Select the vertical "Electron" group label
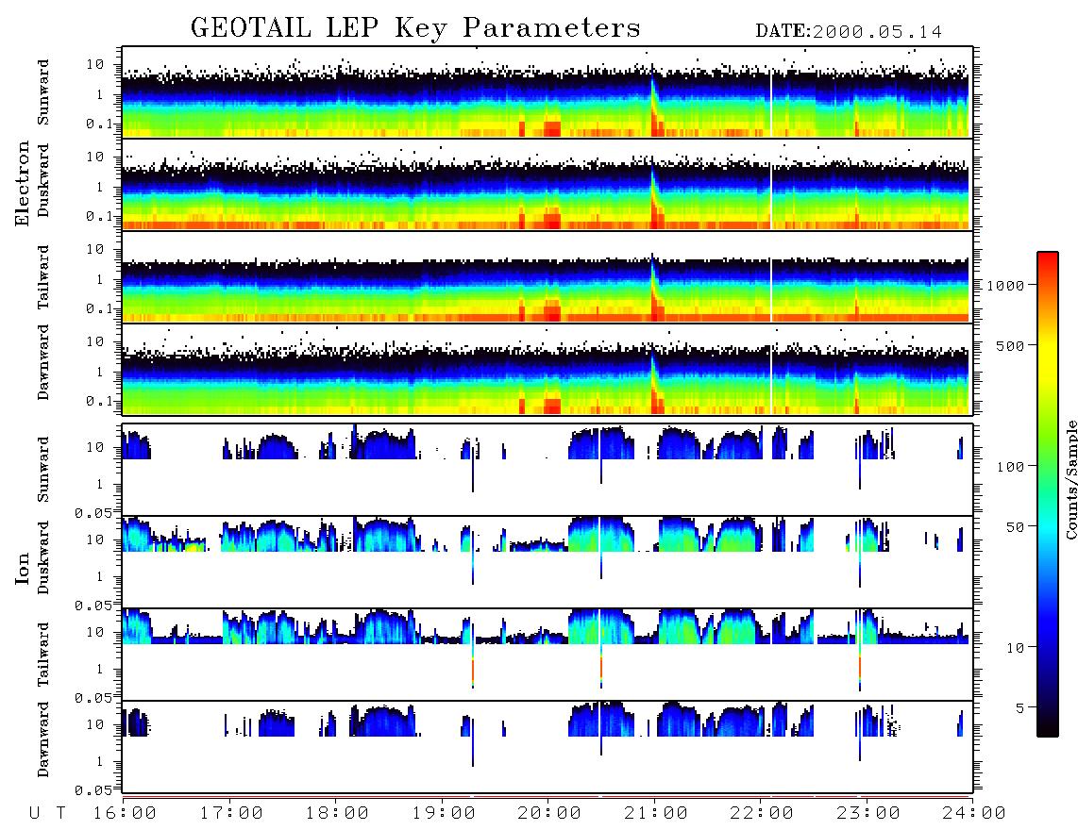The width and height of the screenshot is (1078, 830). [x=23, y=183]
